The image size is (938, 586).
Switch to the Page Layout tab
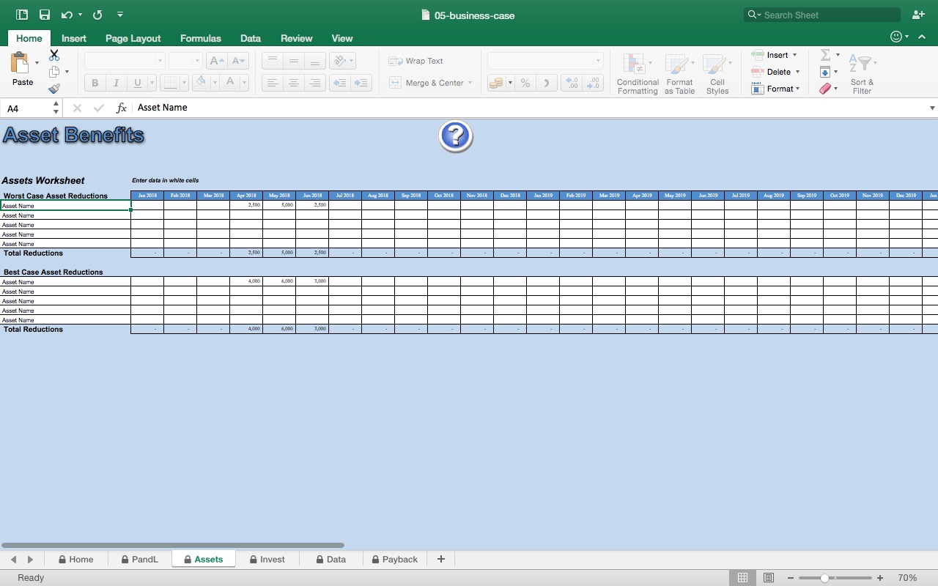133,38
